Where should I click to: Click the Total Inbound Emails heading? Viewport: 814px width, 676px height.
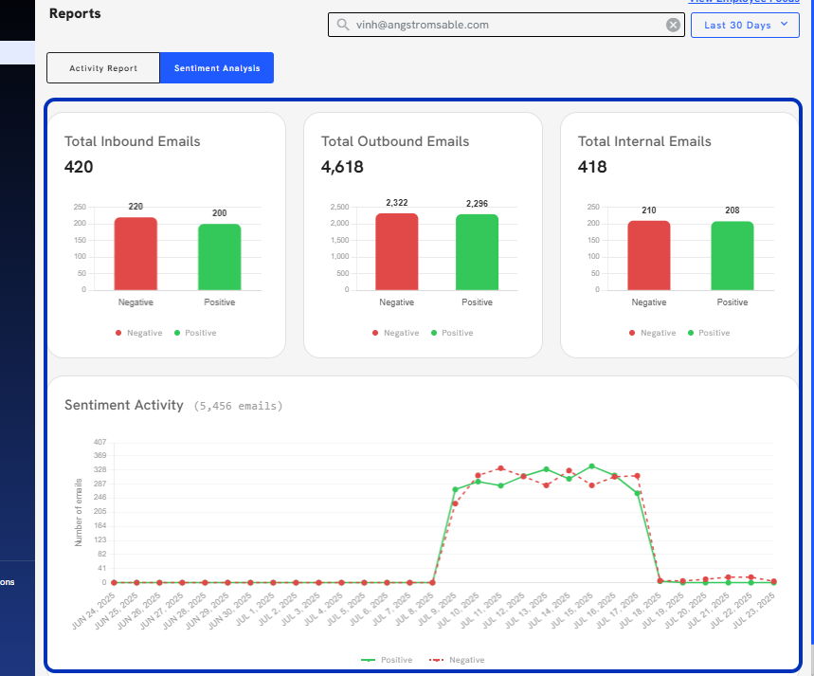(133, 141)
